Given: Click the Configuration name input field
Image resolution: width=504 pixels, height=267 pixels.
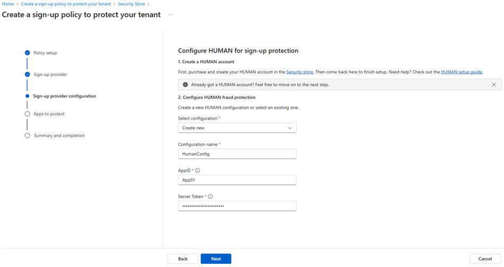Looking at the screenshot, I should pyautogui.click(x=237, y=154).
